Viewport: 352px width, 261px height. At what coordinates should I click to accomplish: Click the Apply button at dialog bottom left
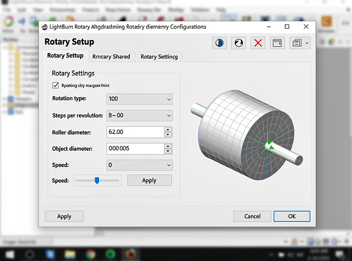tap(64, 216)
